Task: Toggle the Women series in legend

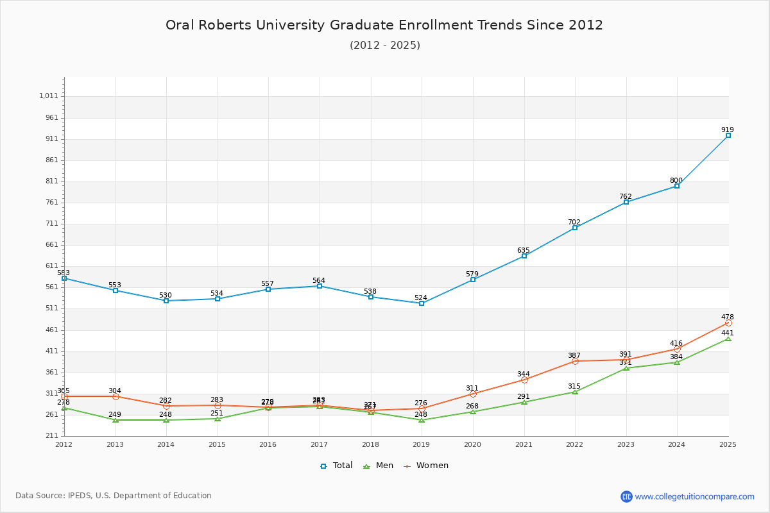Action: pos(426,466)
